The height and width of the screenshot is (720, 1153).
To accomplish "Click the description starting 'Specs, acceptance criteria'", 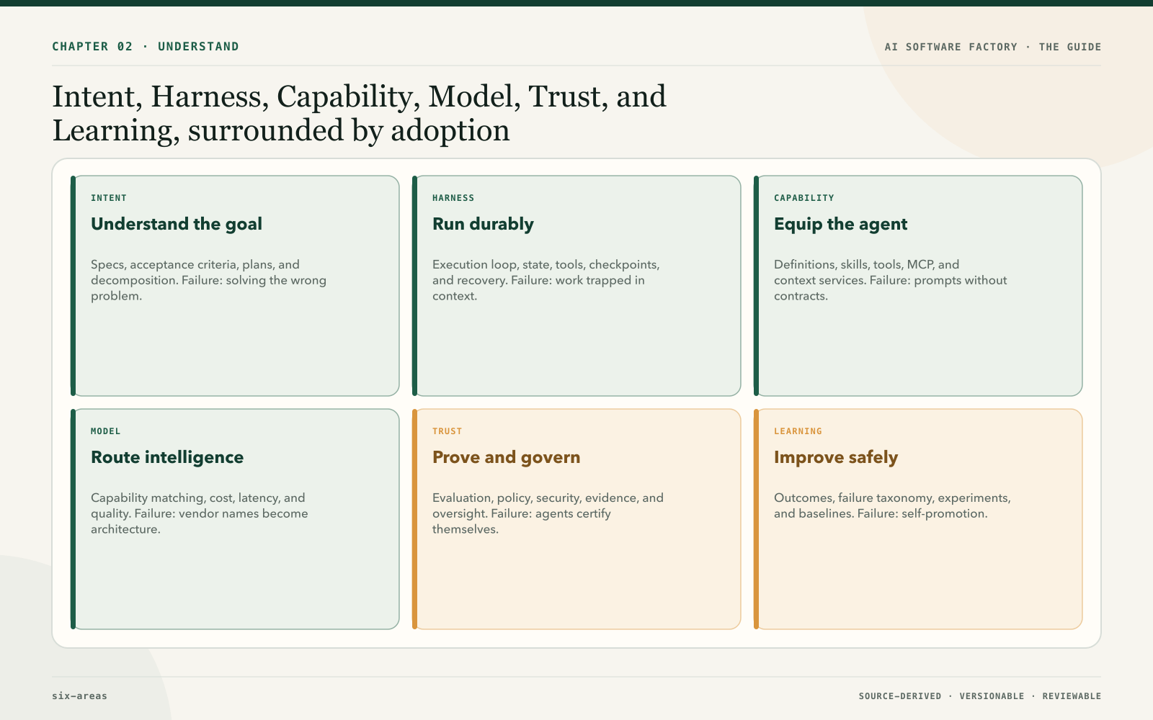I will (x=209, y=280).
